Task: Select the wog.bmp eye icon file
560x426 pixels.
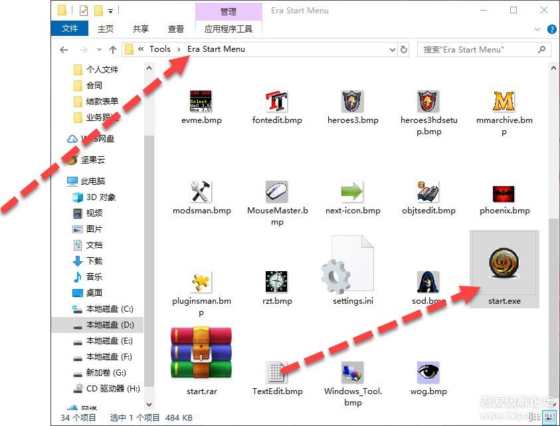Action: click(x=428, y=373)
